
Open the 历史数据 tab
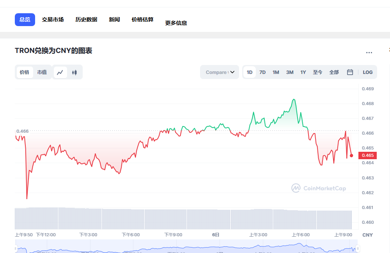point(86,19)
